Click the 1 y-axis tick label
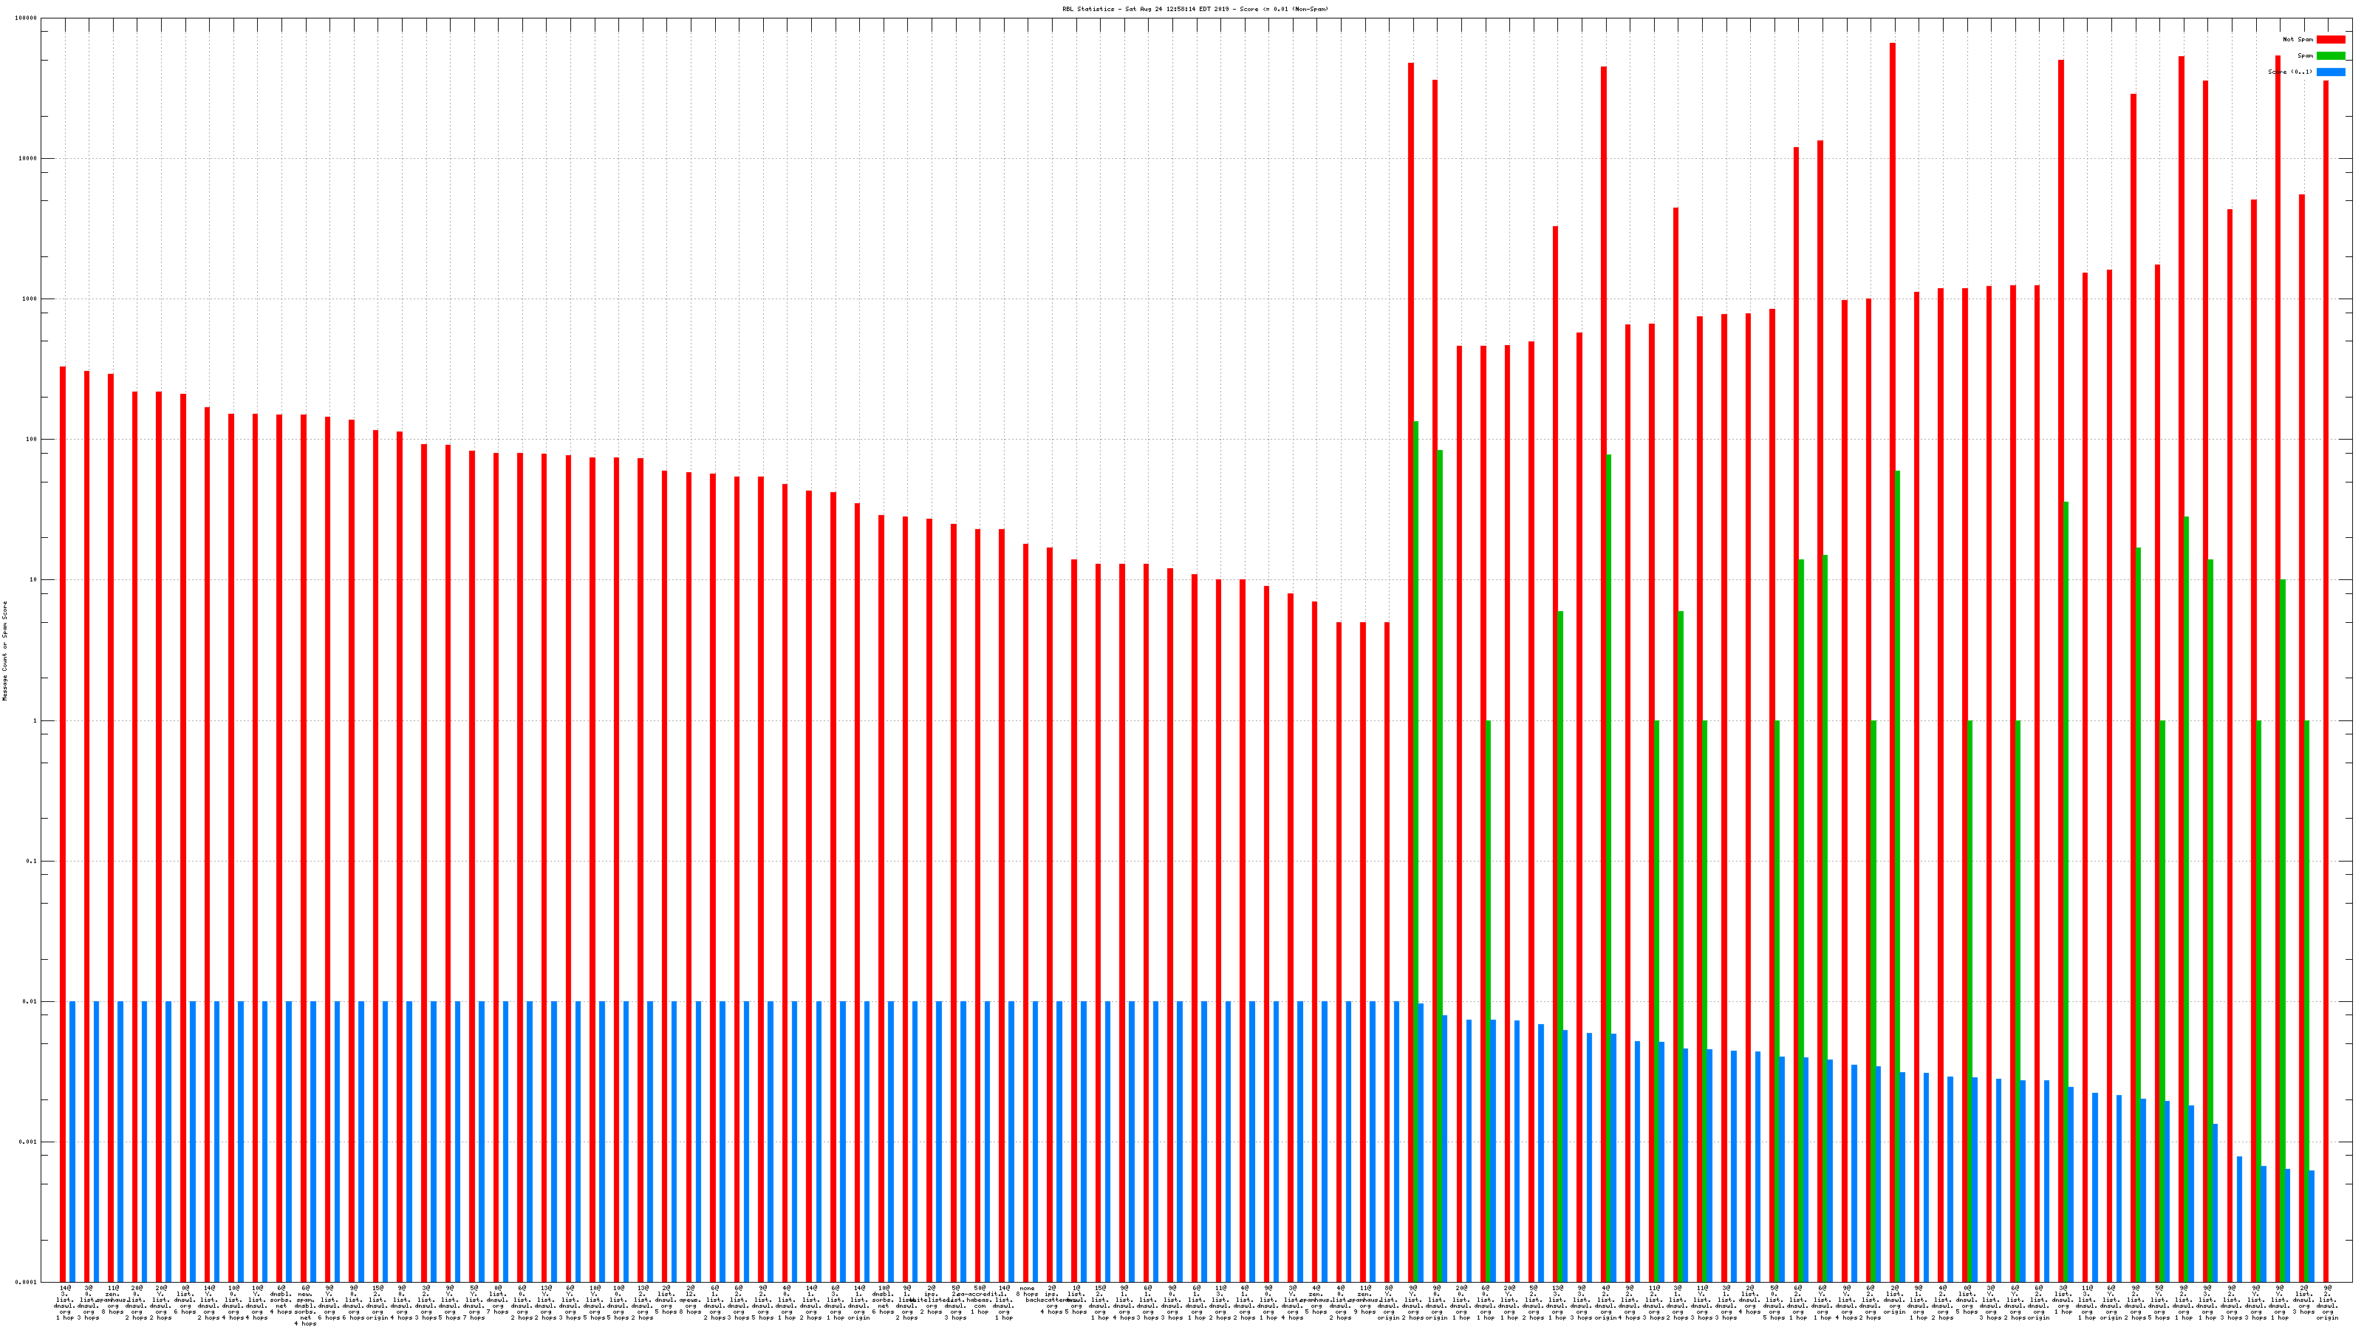The image size is (2364, 1330). [x=35, y=721]
